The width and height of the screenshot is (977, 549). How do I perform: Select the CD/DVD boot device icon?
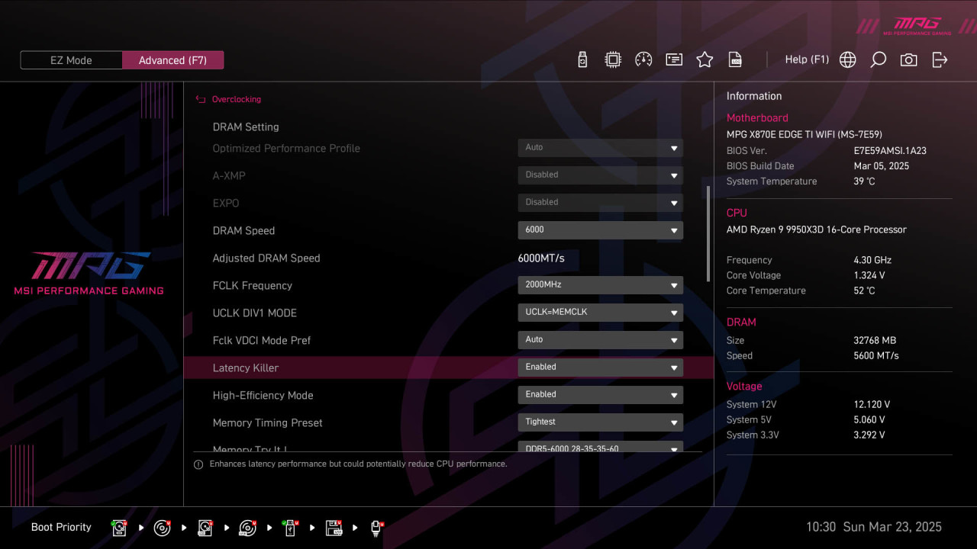point(163,528)
